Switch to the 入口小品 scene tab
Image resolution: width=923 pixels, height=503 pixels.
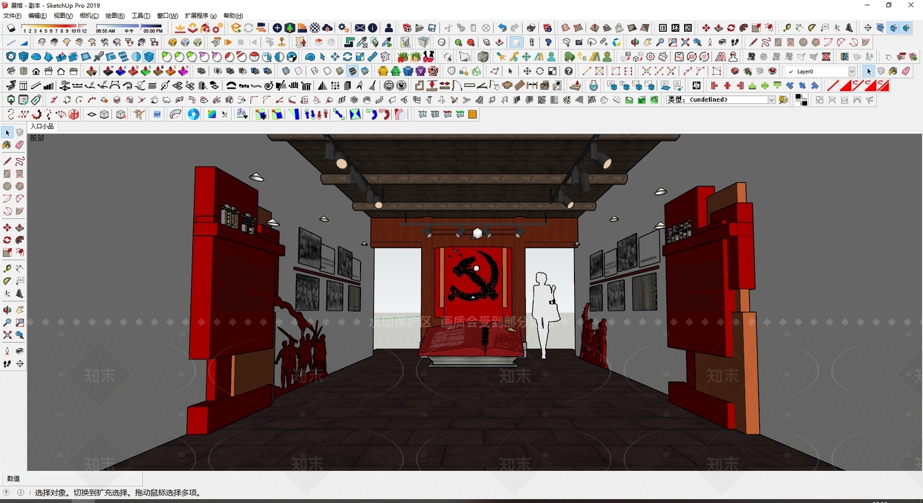tap(42, 126)
